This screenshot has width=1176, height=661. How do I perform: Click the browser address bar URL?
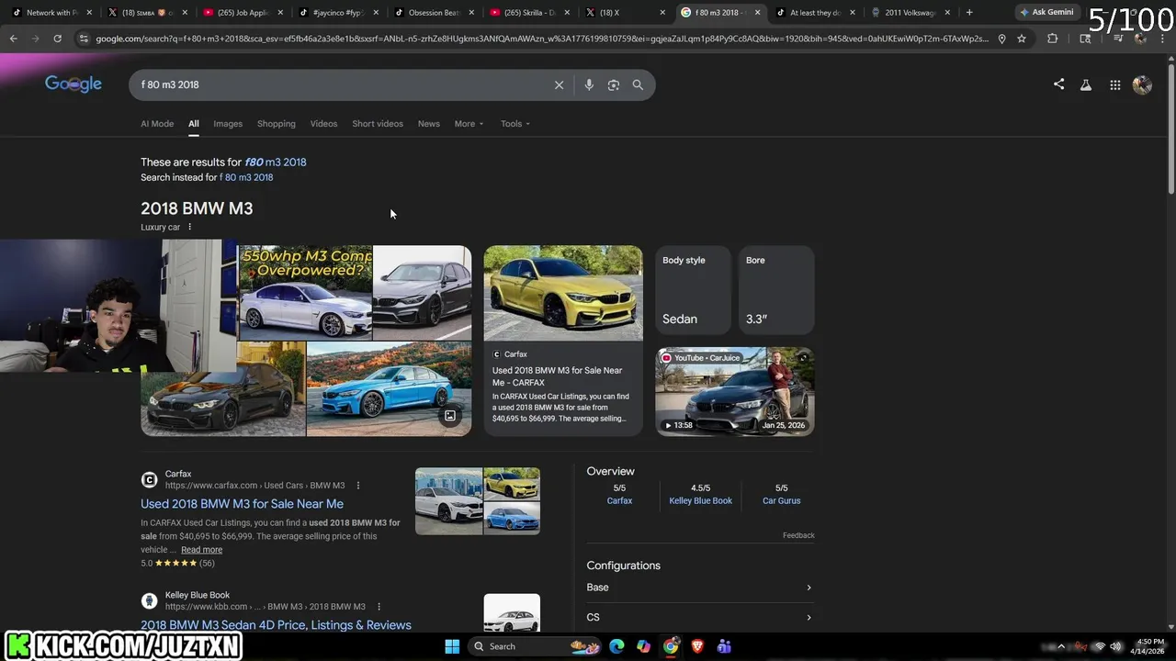pos(542,39)
